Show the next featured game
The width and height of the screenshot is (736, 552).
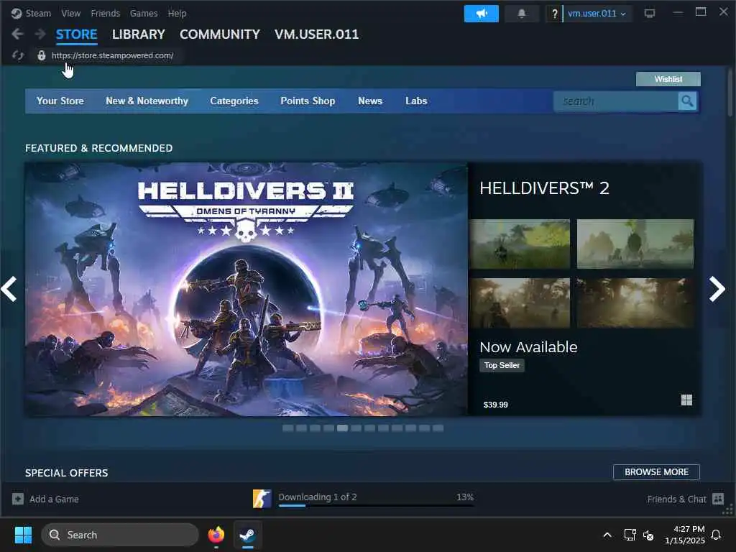click(717, 289)
